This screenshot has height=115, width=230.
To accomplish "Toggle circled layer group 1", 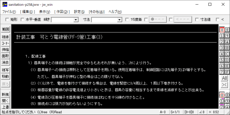I will (x=222, y=101).
